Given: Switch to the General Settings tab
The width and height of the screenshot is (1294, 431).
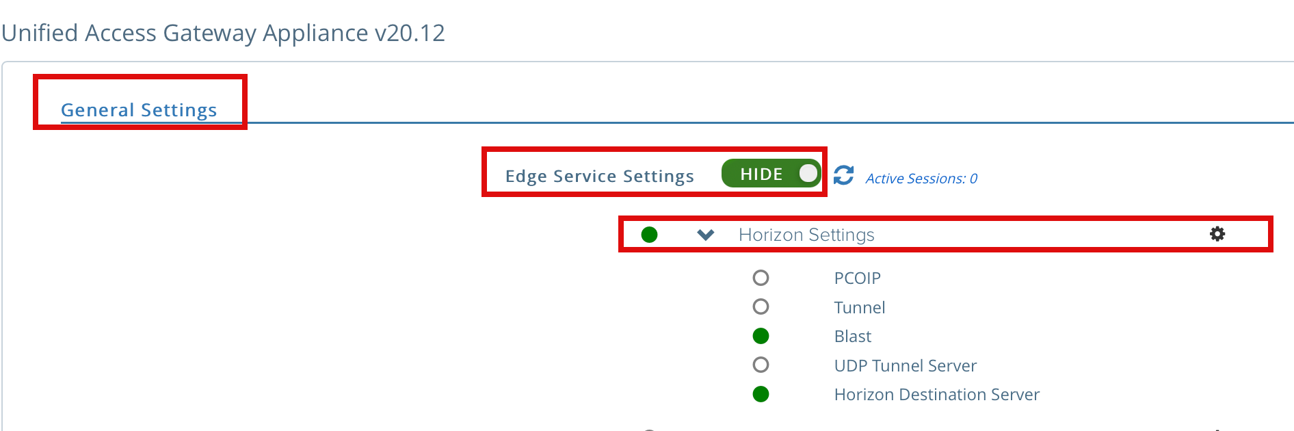Looking at the screenshot, I should [x=139, y=110].
